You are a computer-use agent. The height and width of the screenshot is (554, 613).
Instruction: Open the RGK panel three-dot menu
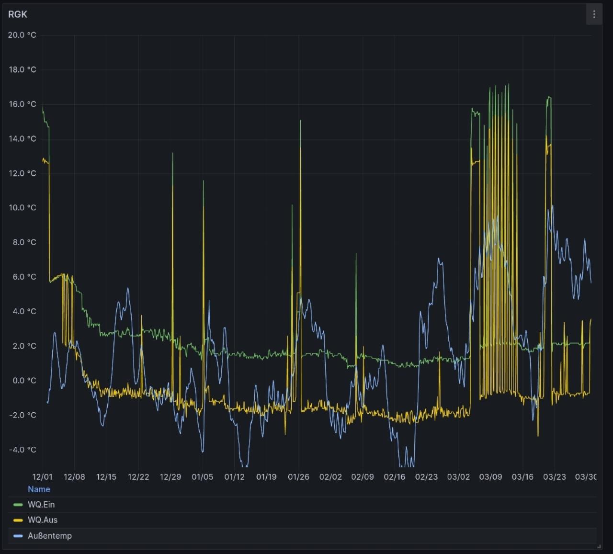click(x=594, y=14)
